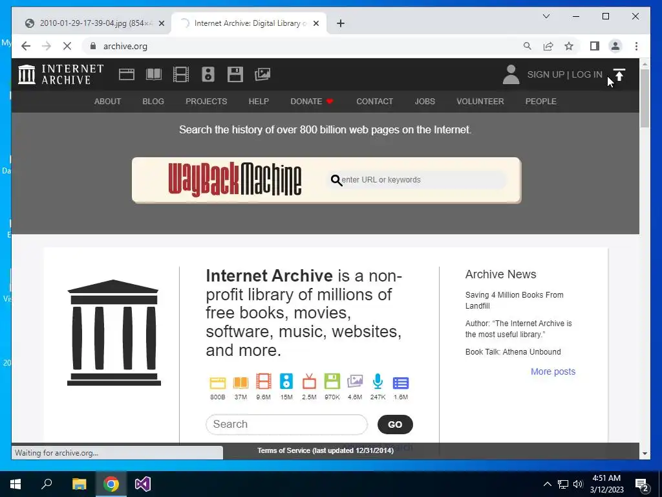The height and width of the screenshot is (497, 662).
Task: Open File Explorer from taskbar
Action: 79,484
